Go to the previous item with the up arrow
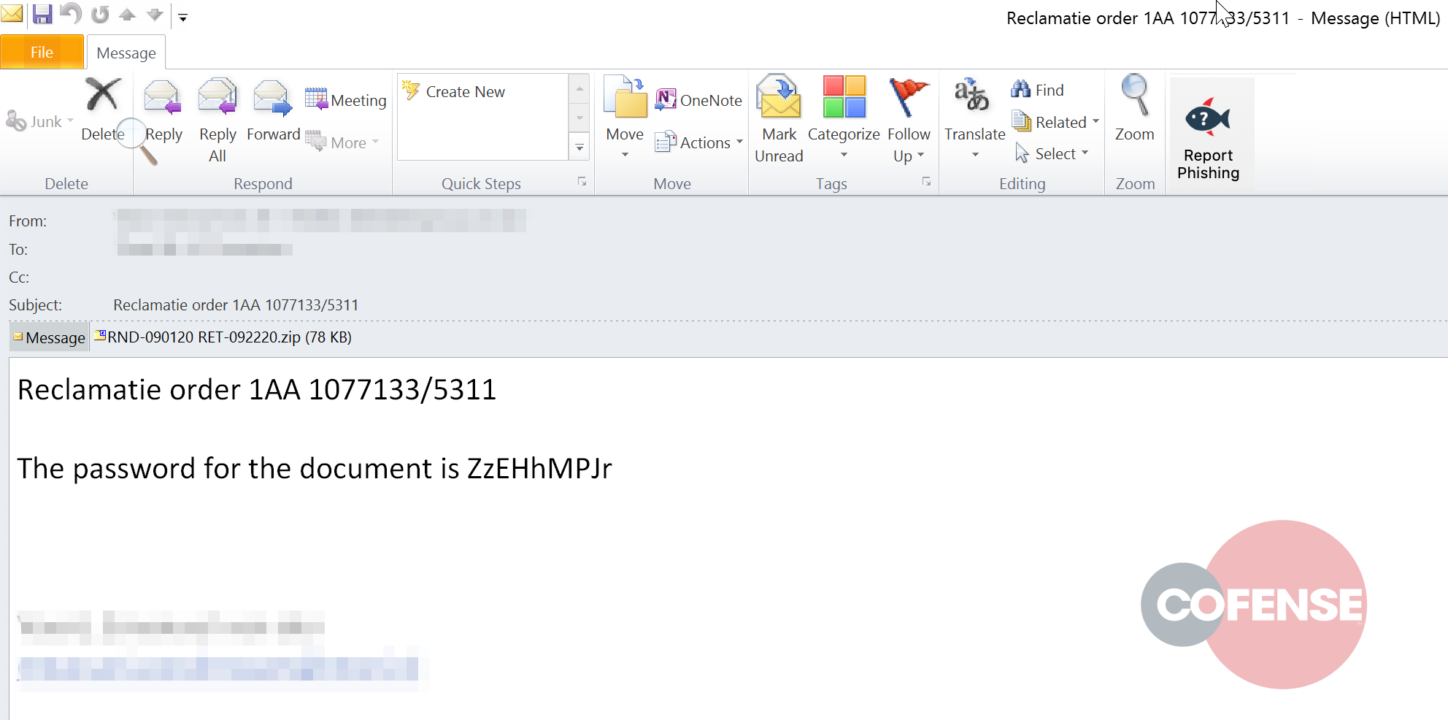The width and height of the screenshot is (1448, 720). (128, 15)
